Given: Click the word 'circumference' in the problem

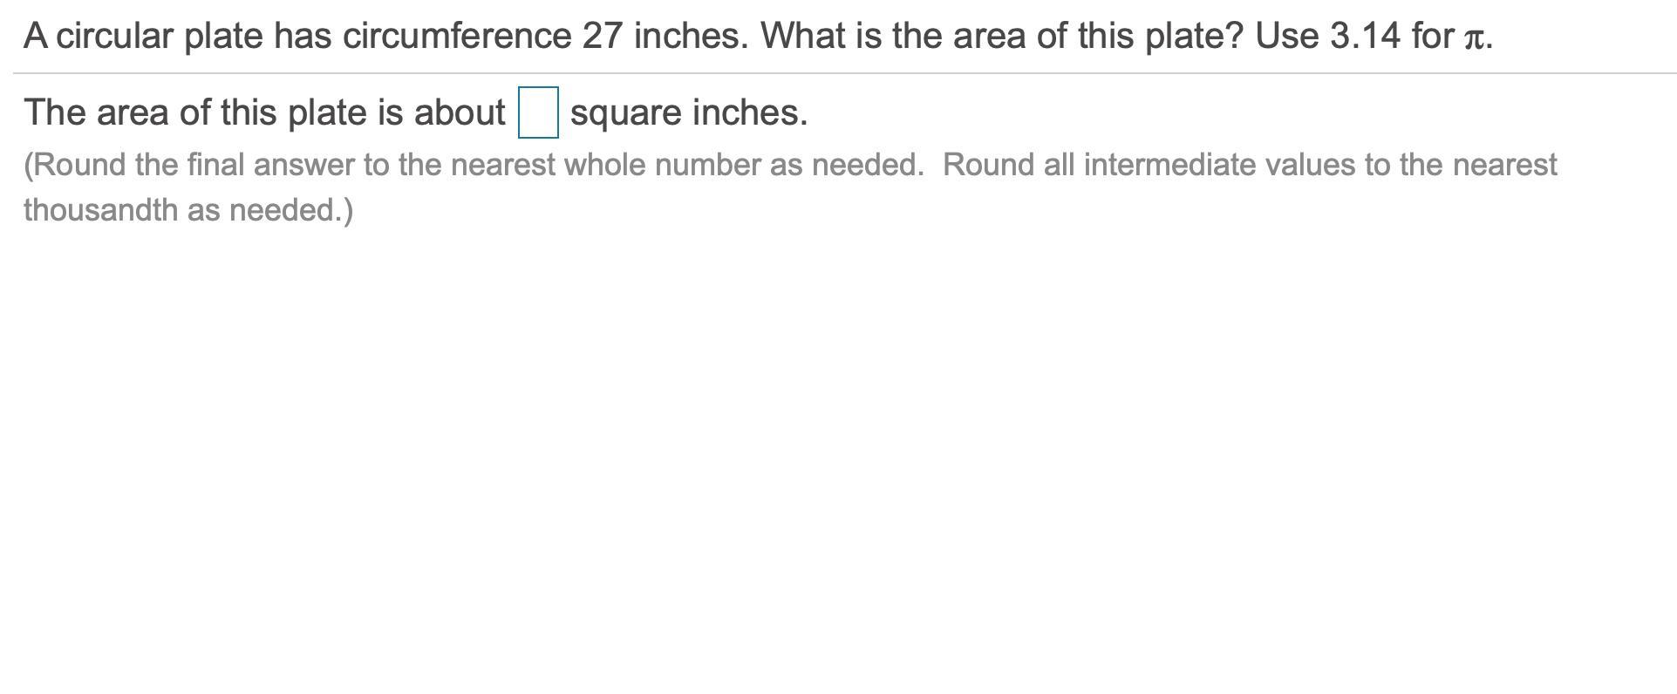Looking at the screenshot, I should (457, 36).
